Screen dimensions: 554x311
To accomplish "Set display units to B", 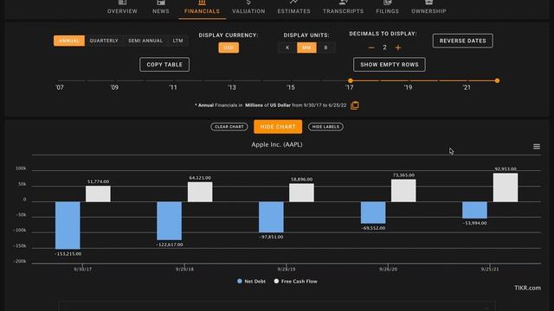I will (x=325, y=48).
